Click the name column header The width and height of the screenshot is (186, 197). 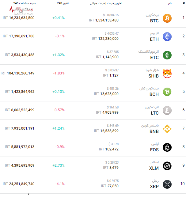170,3
